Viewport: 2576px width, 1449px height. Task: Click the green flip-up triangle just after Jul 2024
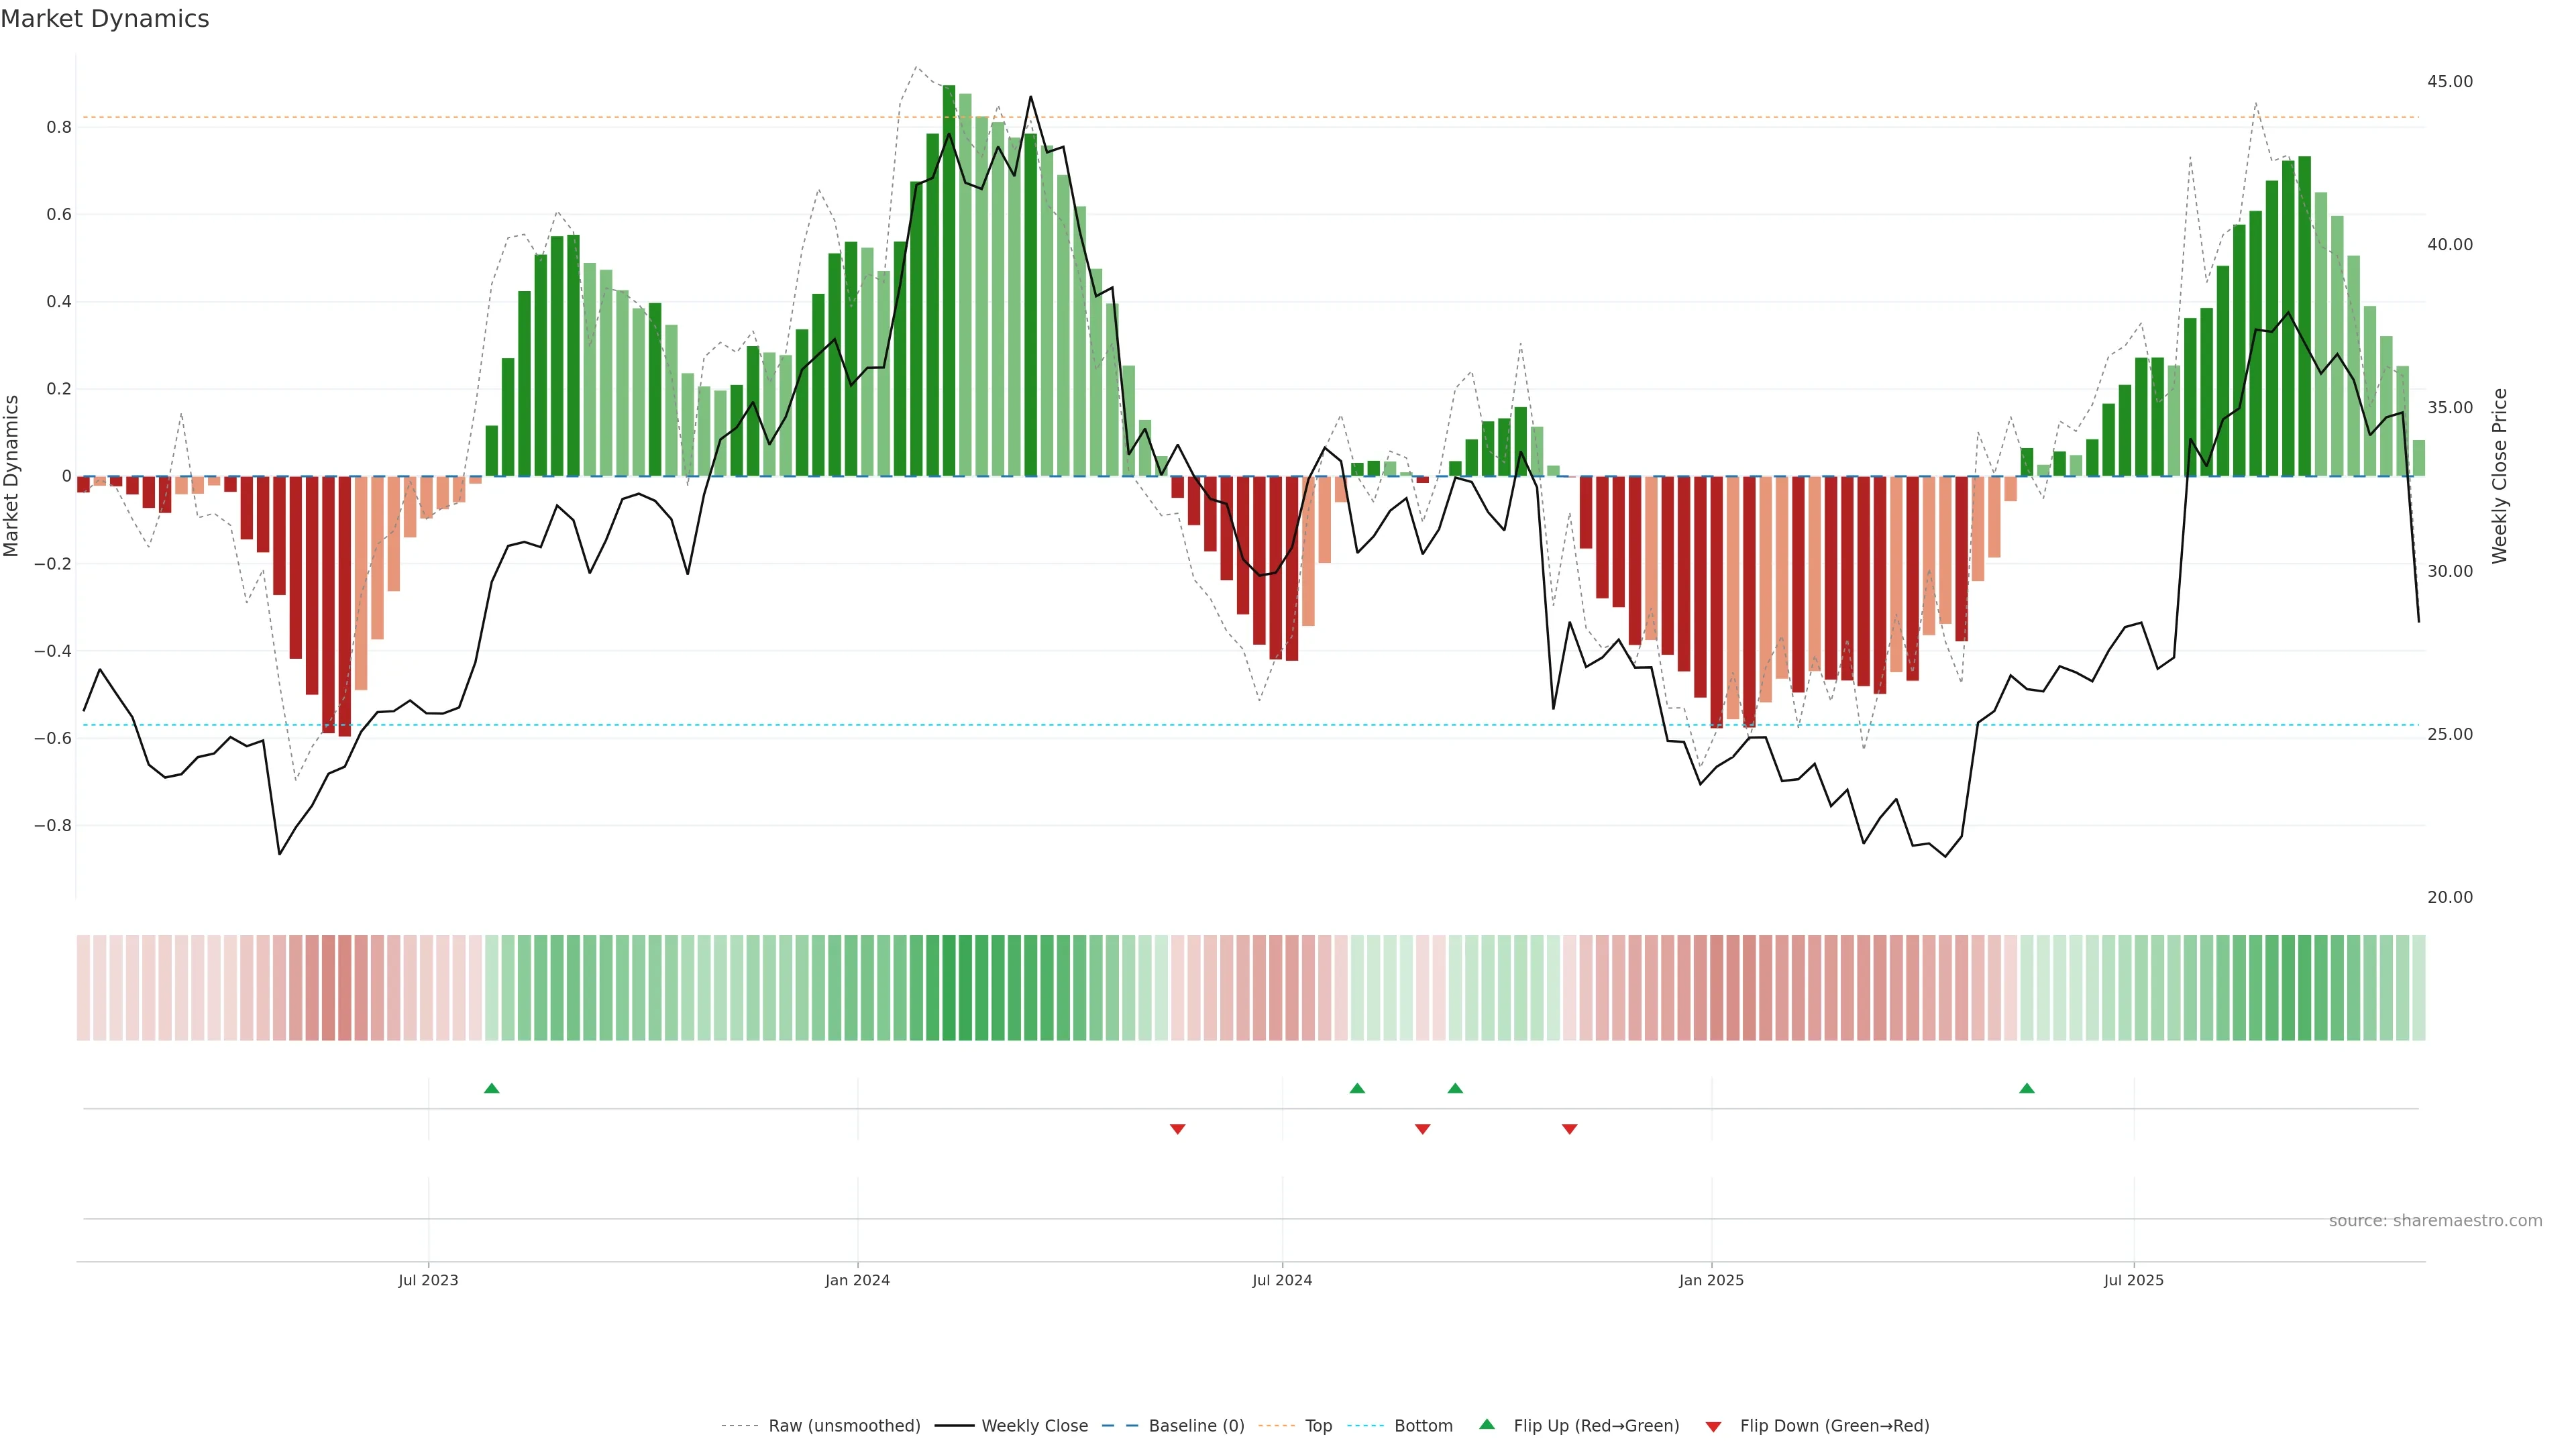pos(1357,1088)
